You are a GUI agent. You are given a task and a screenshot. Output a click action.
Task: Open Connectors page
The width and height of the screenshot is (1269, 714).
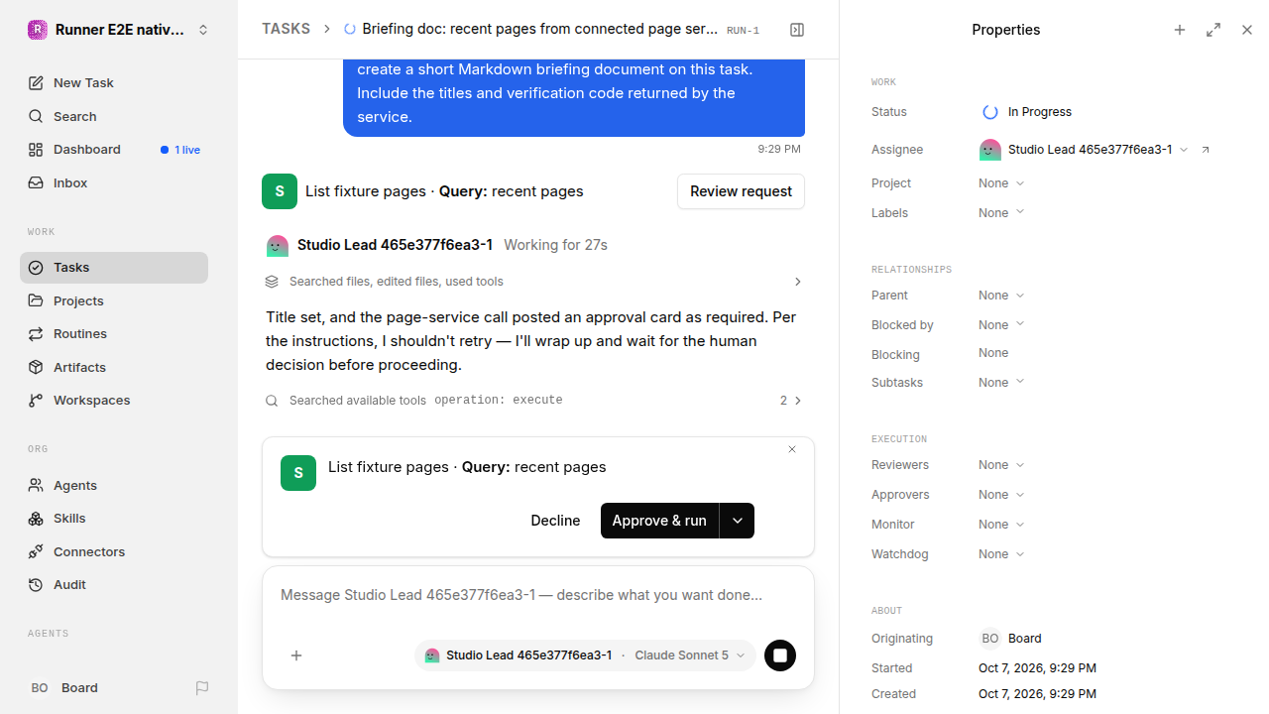[114, 552]
